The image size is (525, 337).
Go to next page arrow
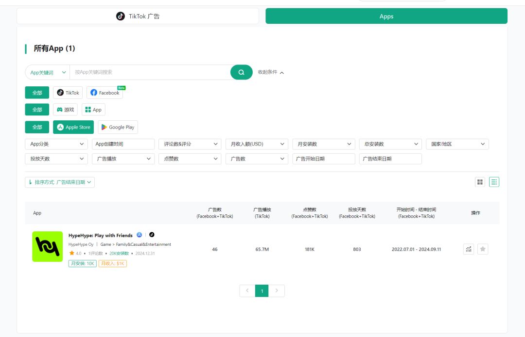[277, 290]
